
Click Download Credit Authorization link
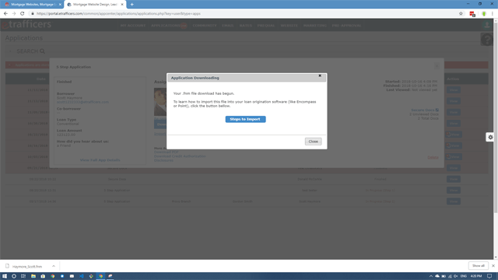point(180,156)
